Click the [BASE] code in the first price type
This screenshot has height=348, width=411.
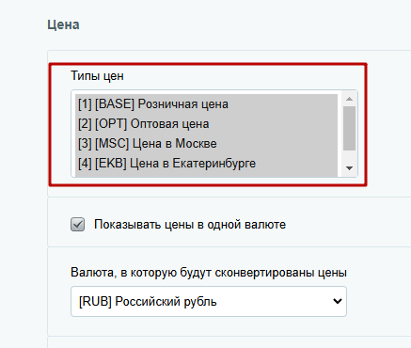pos(115,104)
